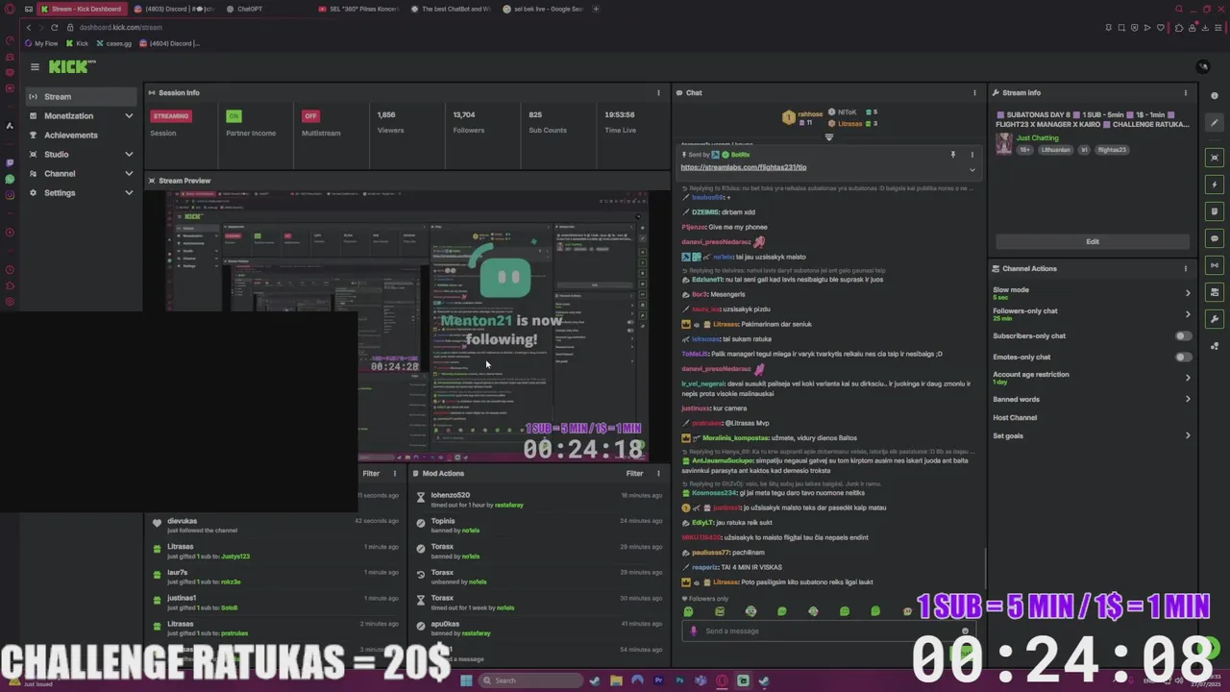Expand the Studio sidebar section

pyautogui.click(x=81, y=154)
